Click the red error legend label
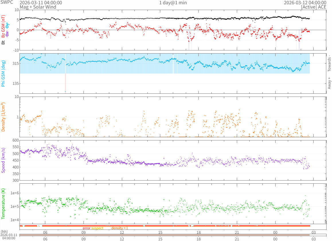332x241 pixels. click(x=86, y=228)
